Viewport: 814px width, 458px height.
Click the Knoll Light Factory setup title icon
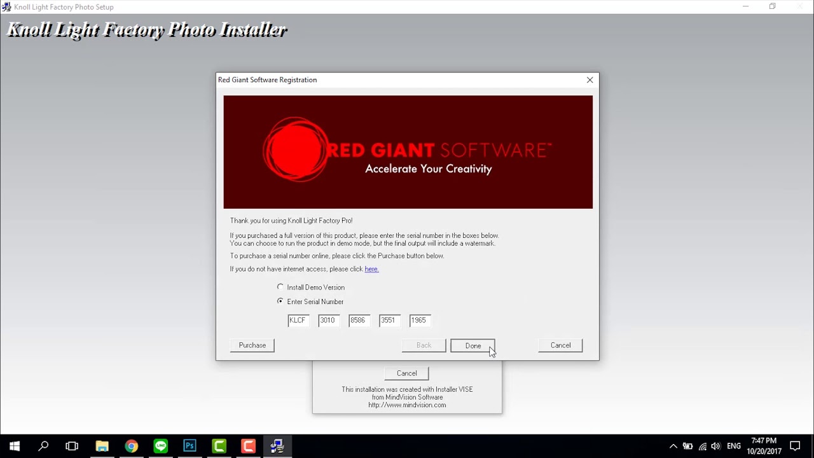[x=6, y=7]
